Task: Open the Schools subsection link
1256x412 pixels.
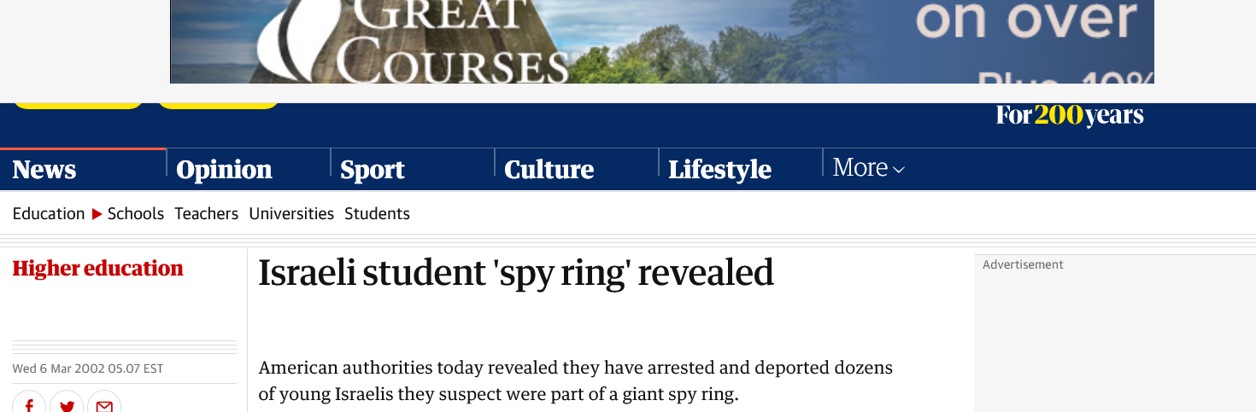Action: (136, 214)
